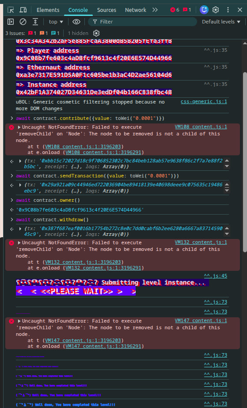Image resolution: width=247 pixels, height=408 pixels.
Task: Select the contract.sendTransaction command line
Action: tap(97, 176)
